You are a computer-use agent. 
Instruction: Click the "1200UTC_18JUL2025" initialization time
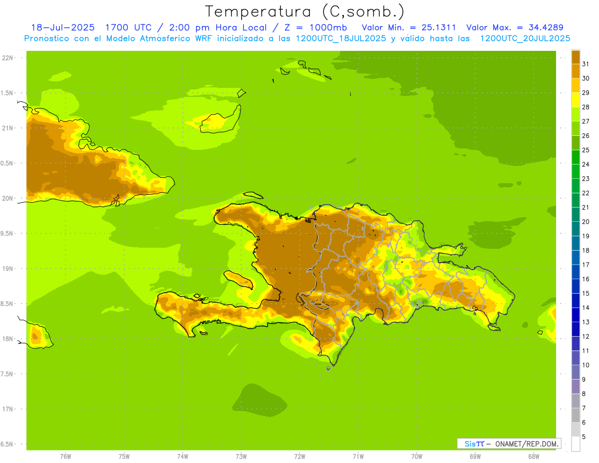coord(341,38)
